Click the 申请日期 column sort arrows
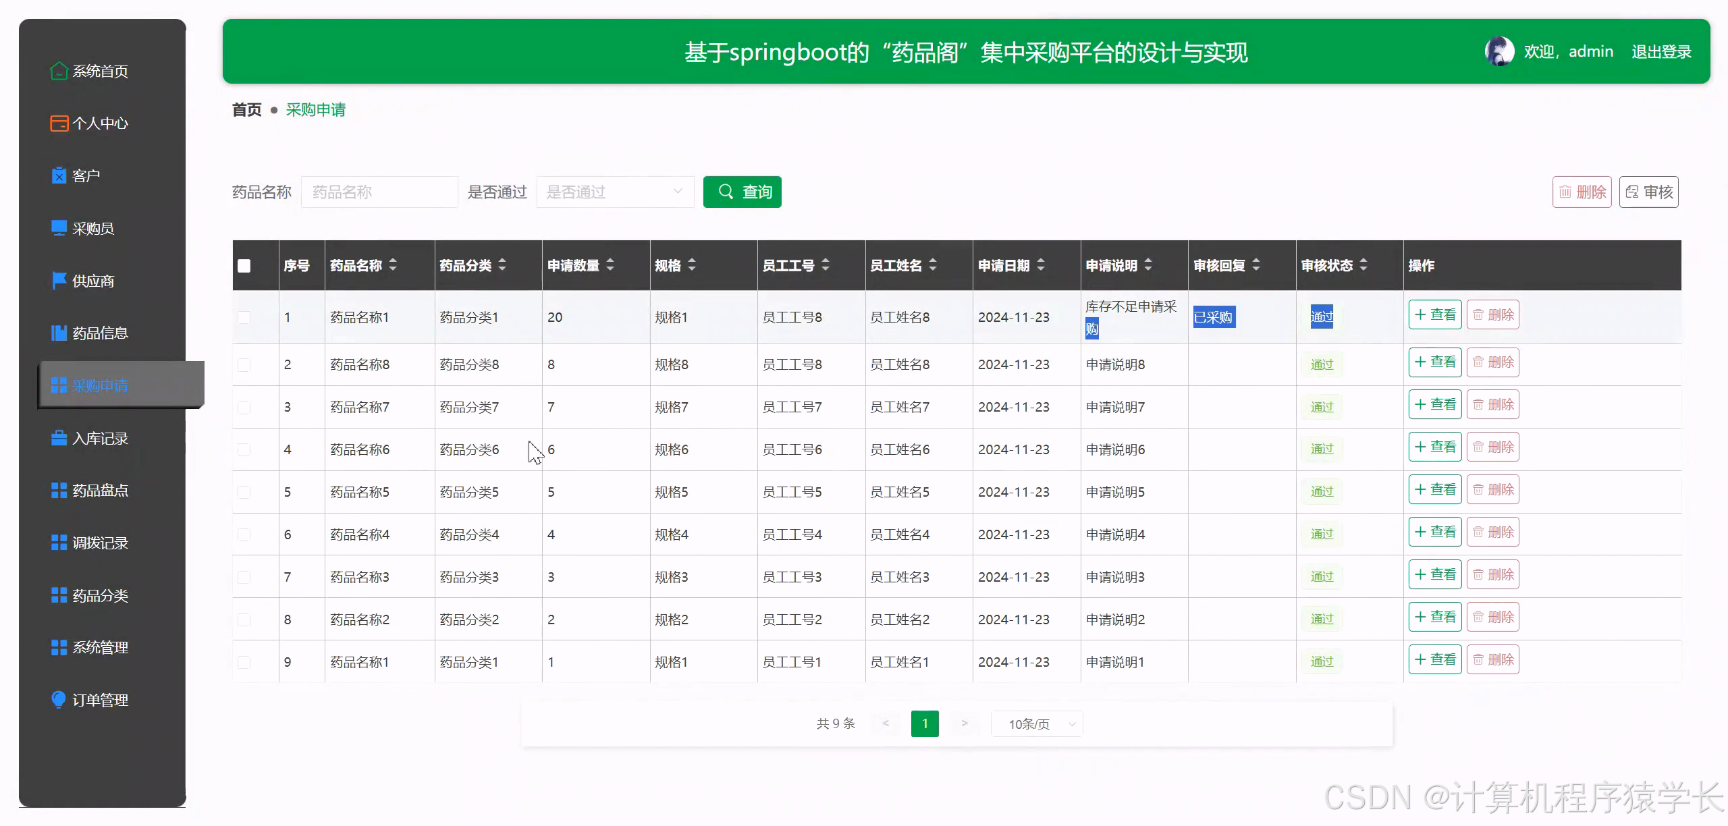Viewport: 1728px width, 826px height. click(x=1041, y=265)
